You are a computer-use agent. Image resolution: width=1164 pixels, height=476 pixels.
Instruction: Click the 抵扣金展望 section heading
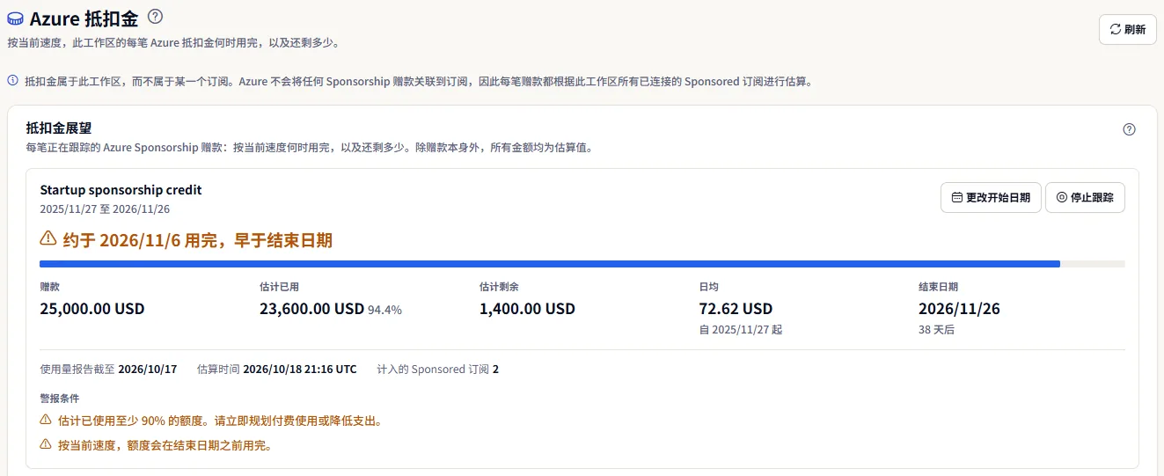click(x=59, y=128)
